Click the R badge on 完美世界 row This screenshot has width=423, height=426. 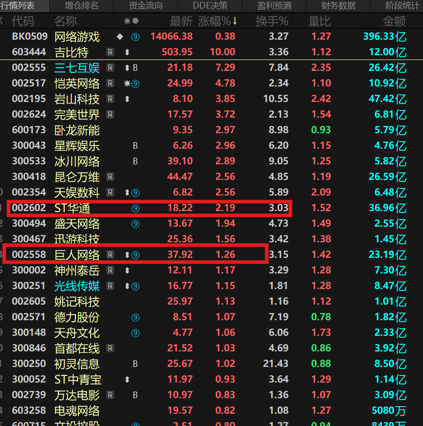tap(110, 114)
